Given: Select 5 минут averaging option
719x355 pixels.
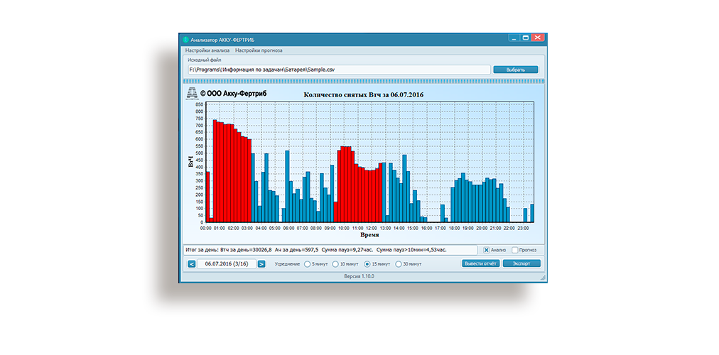Looking at the screenshot, I should pyautogui.click(x=307, y=264).
